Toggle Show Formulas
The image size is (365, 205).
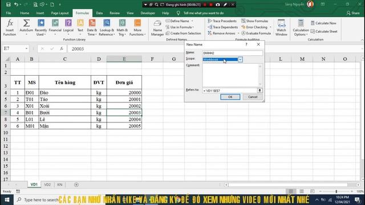pos(255,21)
